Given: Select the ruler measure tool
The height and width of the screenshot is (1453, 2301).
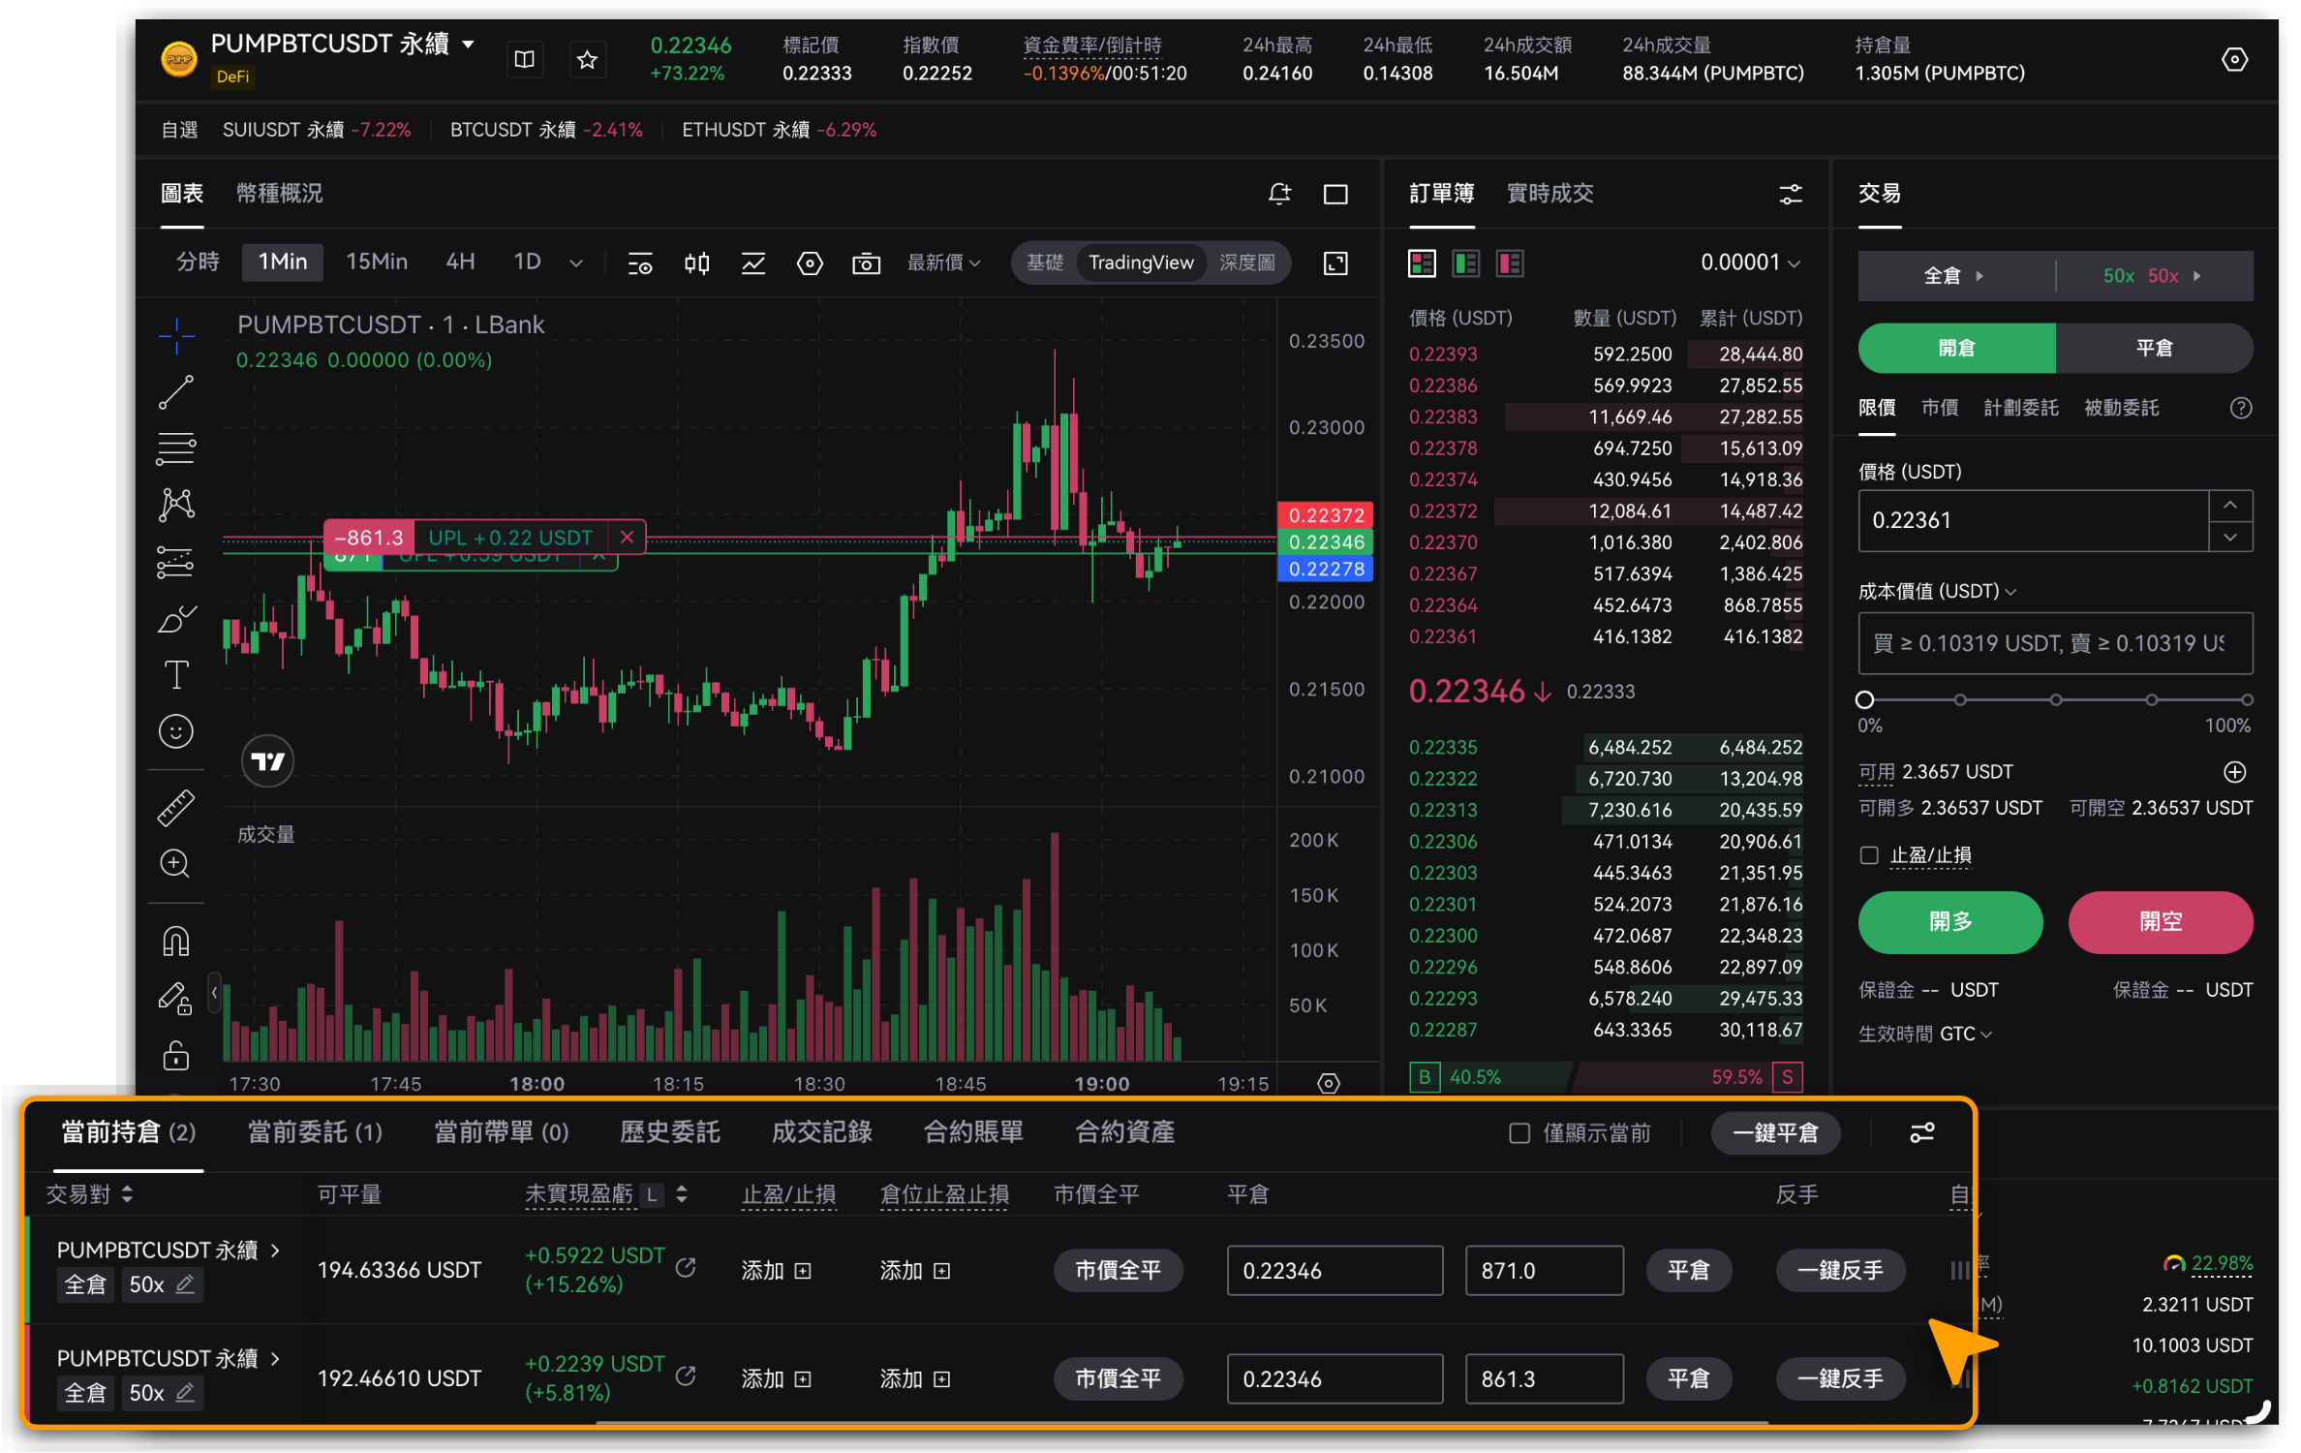Looking at the screenshot, I should coord(176,807).
